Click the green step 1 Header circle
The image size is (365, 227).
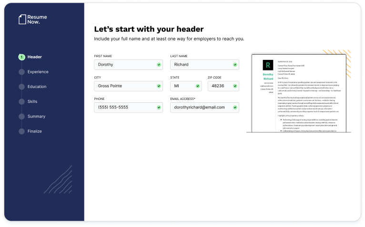point(21,57)
